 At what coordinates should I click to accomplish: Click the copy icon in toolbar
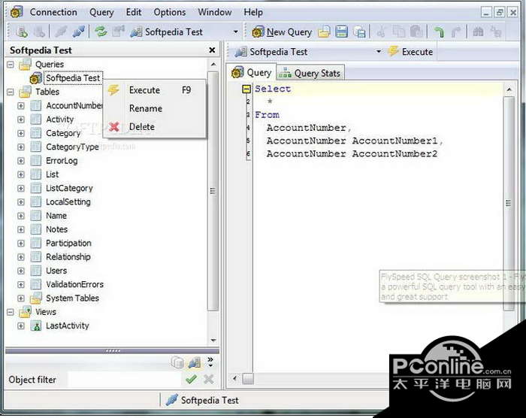[398, 32]
